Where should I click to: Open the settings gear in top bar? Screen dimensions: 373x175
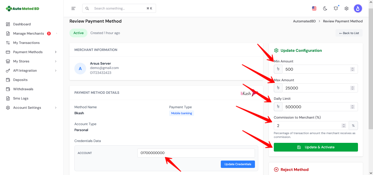(x=346, y=8)
